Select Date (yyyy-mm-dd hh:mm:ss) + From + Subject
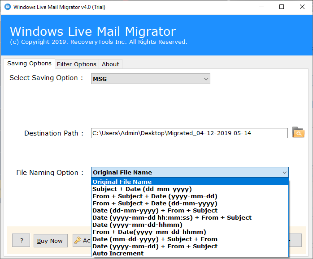This screenshot has width=313, height=259. point(190,217)
